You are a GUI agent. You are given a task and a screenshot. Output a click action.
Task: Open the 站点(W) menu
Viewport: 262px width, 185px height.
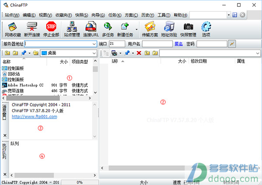[x=12, y=15]
